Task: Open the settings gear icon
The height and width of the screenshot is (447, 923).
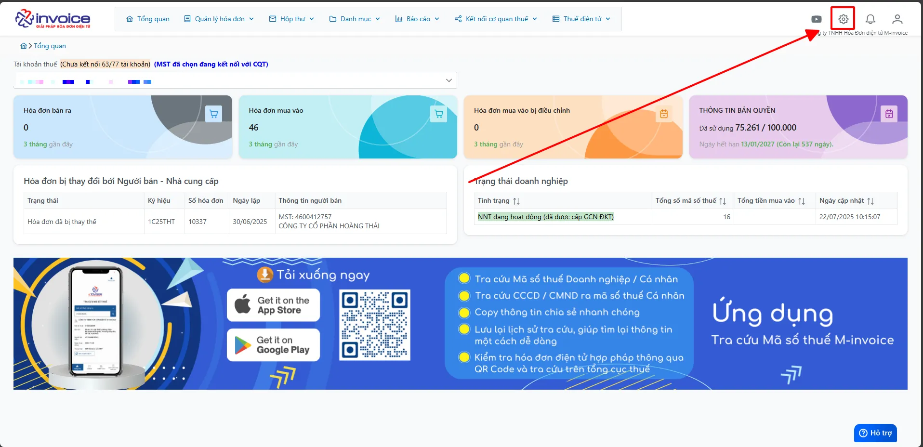Action: pos(843,19)
